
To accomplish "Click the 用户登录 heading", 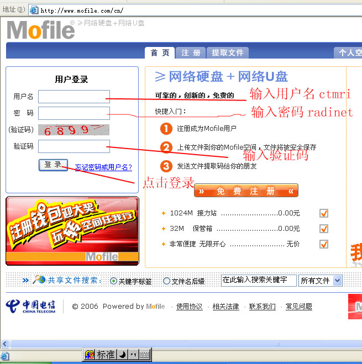I will [71, 80].
